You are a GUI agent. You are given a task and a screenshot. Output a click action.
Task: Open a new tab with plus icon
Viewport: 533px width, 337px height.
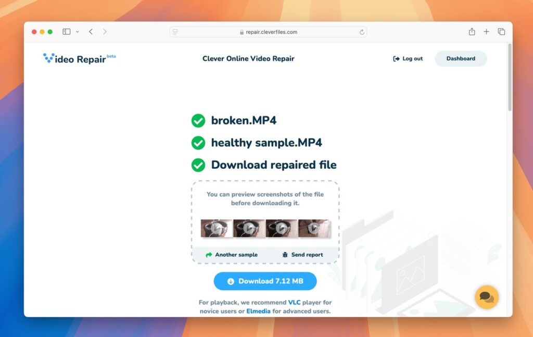click(486, 32)
